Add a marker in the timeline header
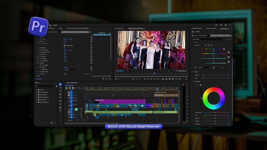Image resolution: width=267 pixels, height=150 pixels. pos(76,88)
